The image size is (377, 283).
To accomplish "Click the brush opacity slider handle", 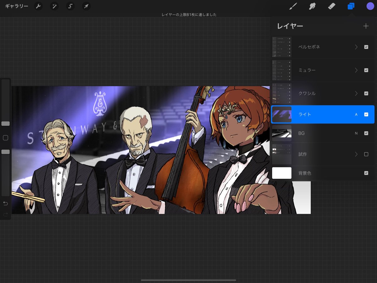I will pos(5,152).
